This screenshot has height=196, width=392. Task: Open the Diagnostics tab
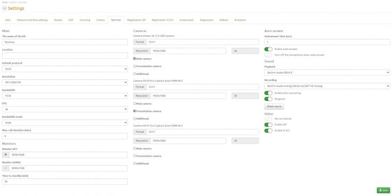[x=206, y=20]
